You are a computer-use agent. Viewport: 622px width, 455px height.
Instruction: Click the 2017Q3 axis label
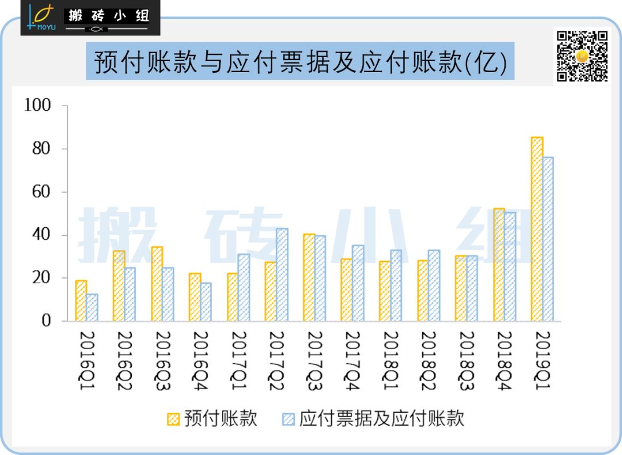(314, 360)
